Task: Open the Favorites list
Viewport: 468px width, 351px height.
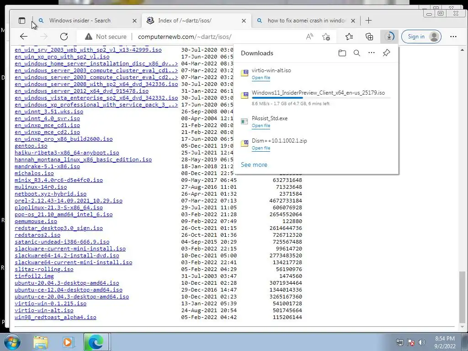Action: coord(349,37)
